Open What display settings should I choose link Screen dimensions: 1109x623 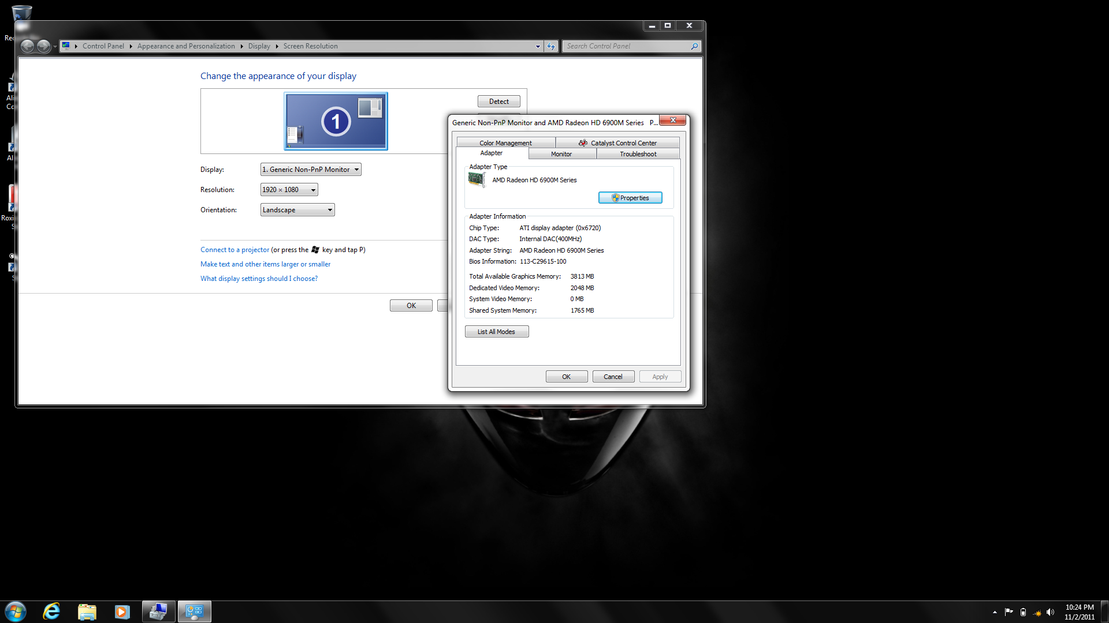(x=259, y=279)
